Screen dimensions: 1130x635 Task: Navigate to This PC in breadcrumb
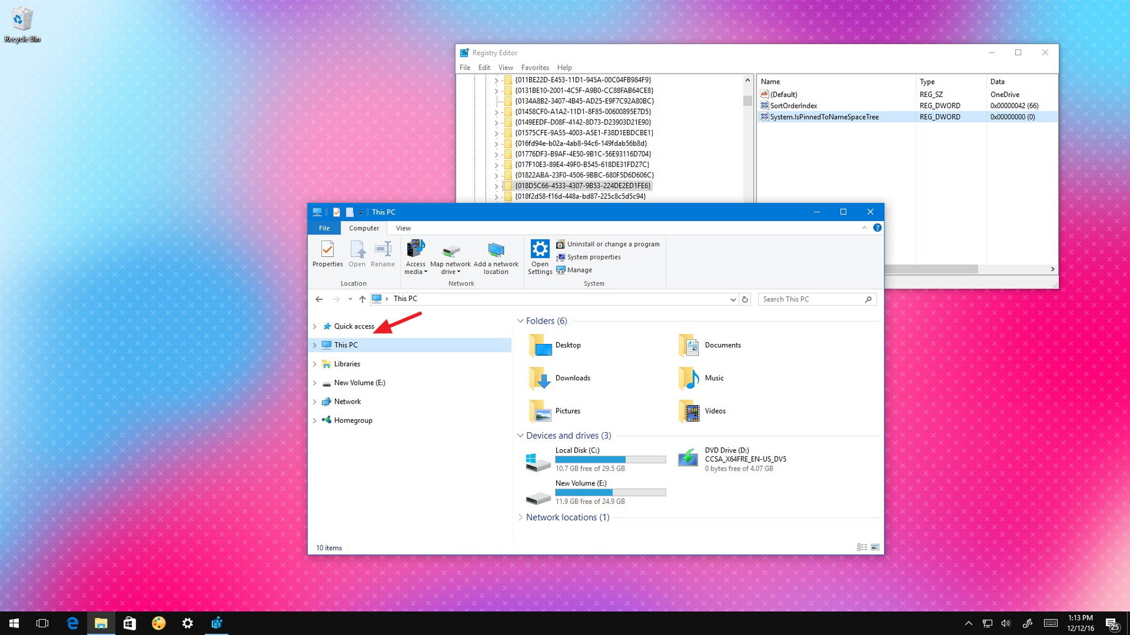[405, 299]
